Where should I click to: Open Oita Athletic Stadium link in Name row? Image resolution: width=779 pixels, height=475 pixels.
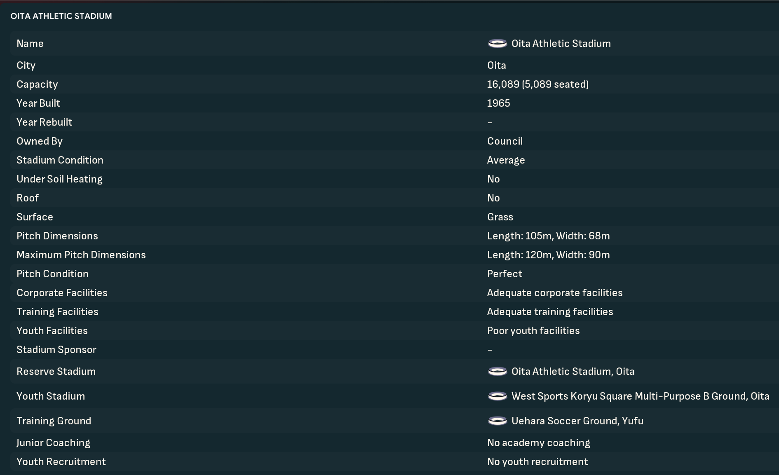pyautogui.click(x=561, y=43)
